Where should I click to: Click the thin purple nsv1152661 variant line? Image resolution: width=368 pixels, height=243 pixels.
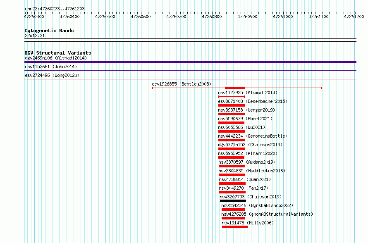pos(190,71)
